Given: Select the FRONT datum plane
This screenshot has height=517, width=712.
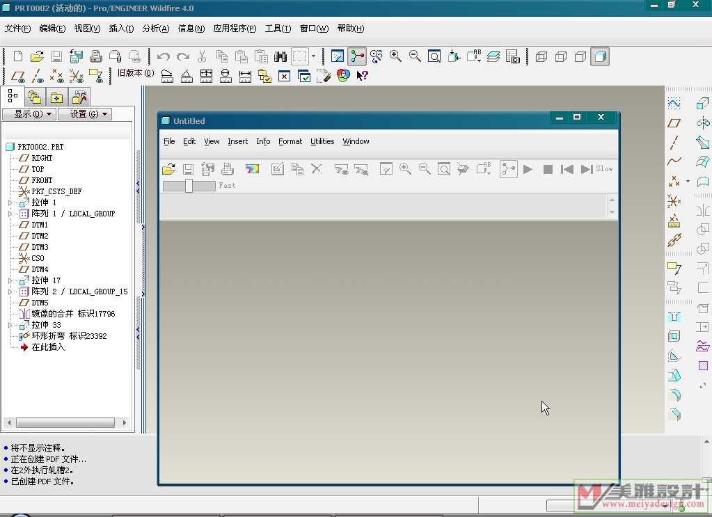Looking at the screenshot, I should (42, 180).
